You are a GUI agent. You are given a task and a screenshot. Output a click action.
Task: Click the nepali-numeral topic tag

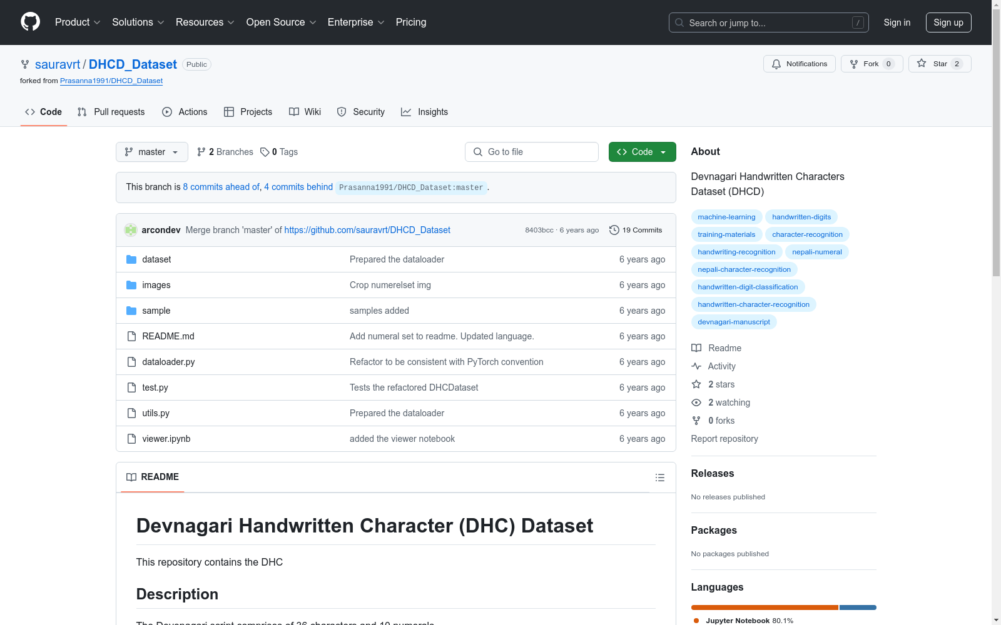817,252
